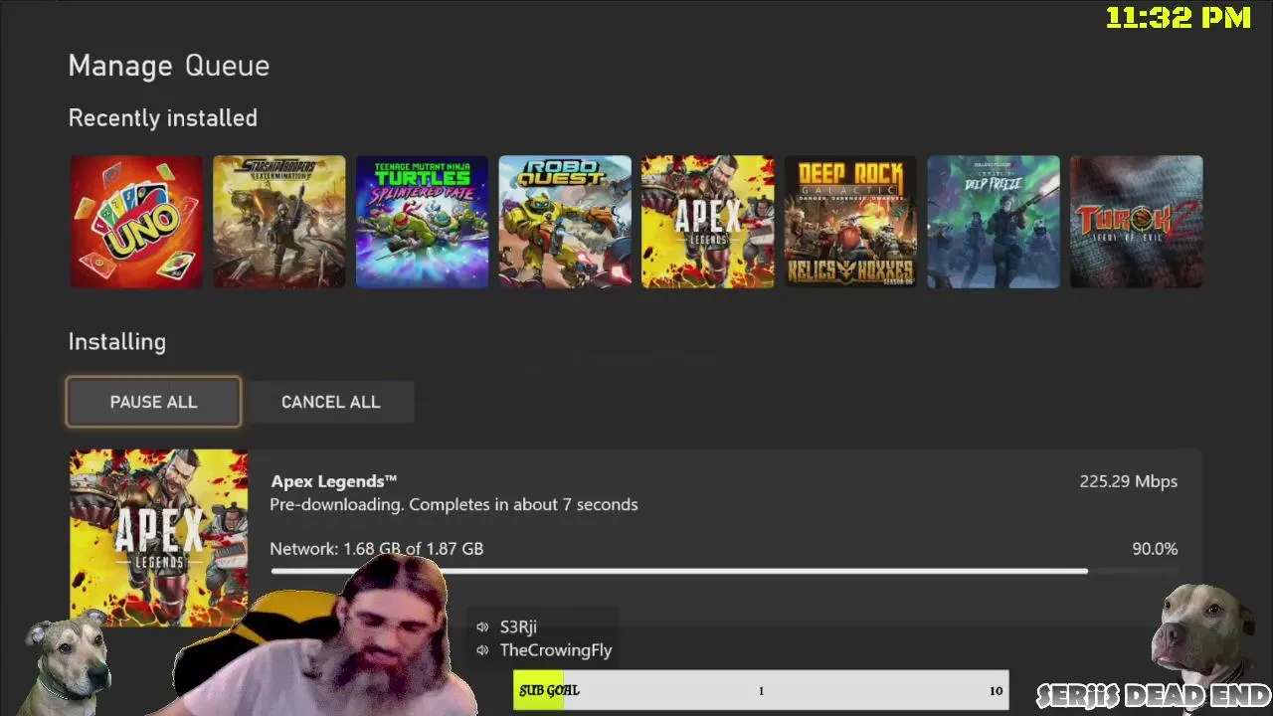Click the Installing section label

[x=117, y=342]
